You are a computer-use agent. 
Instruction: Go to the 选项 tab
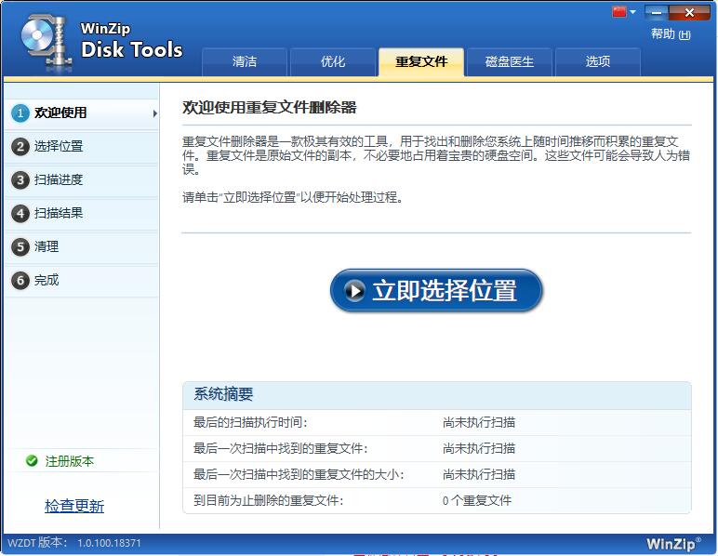(598, 61)
